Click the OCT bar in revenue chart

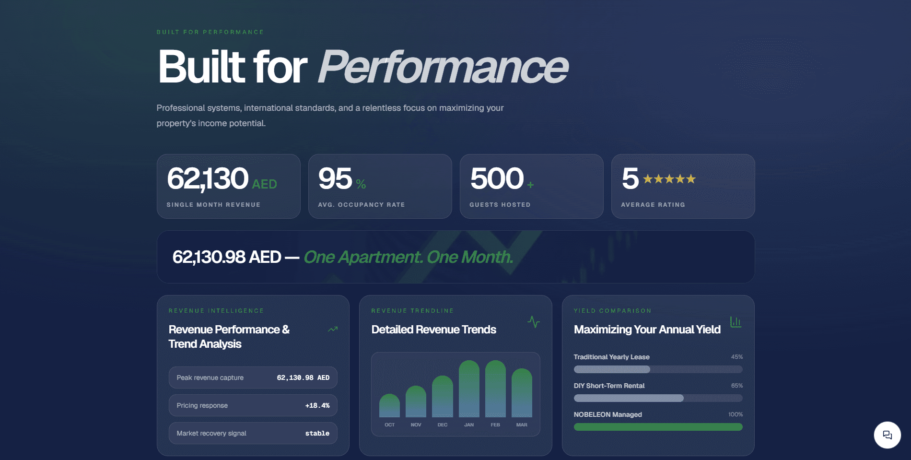390,405
